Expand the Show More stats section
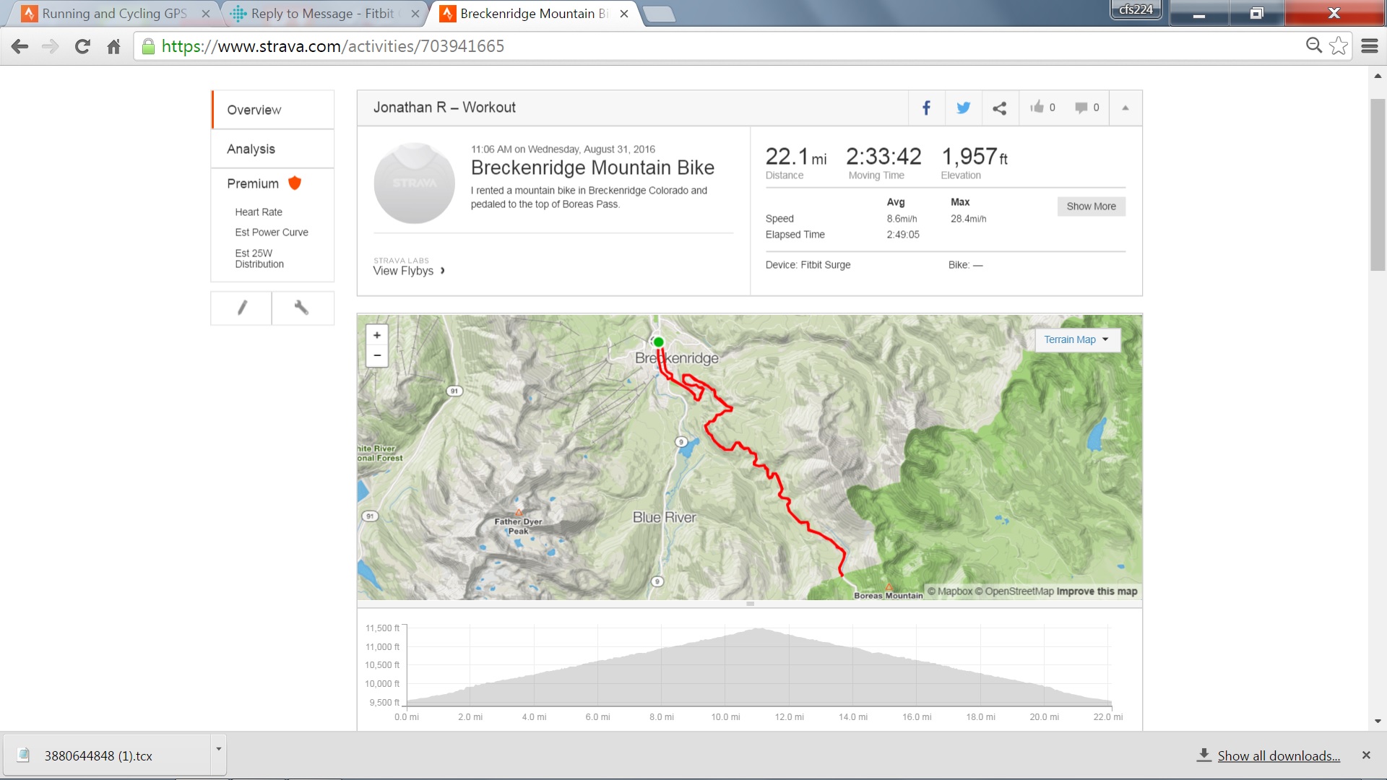The width and height of the screenshot is (1387, 780). [x=1092, y=206]
